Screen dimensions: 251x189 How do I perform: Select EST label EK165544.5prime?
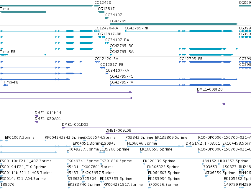click(x=100, y=138)
